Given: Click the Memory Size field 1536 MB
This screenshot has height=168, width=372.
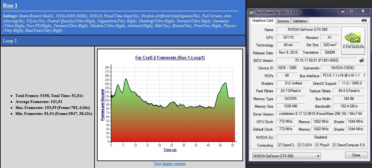Looking at the screenshot, I should 290,106.
